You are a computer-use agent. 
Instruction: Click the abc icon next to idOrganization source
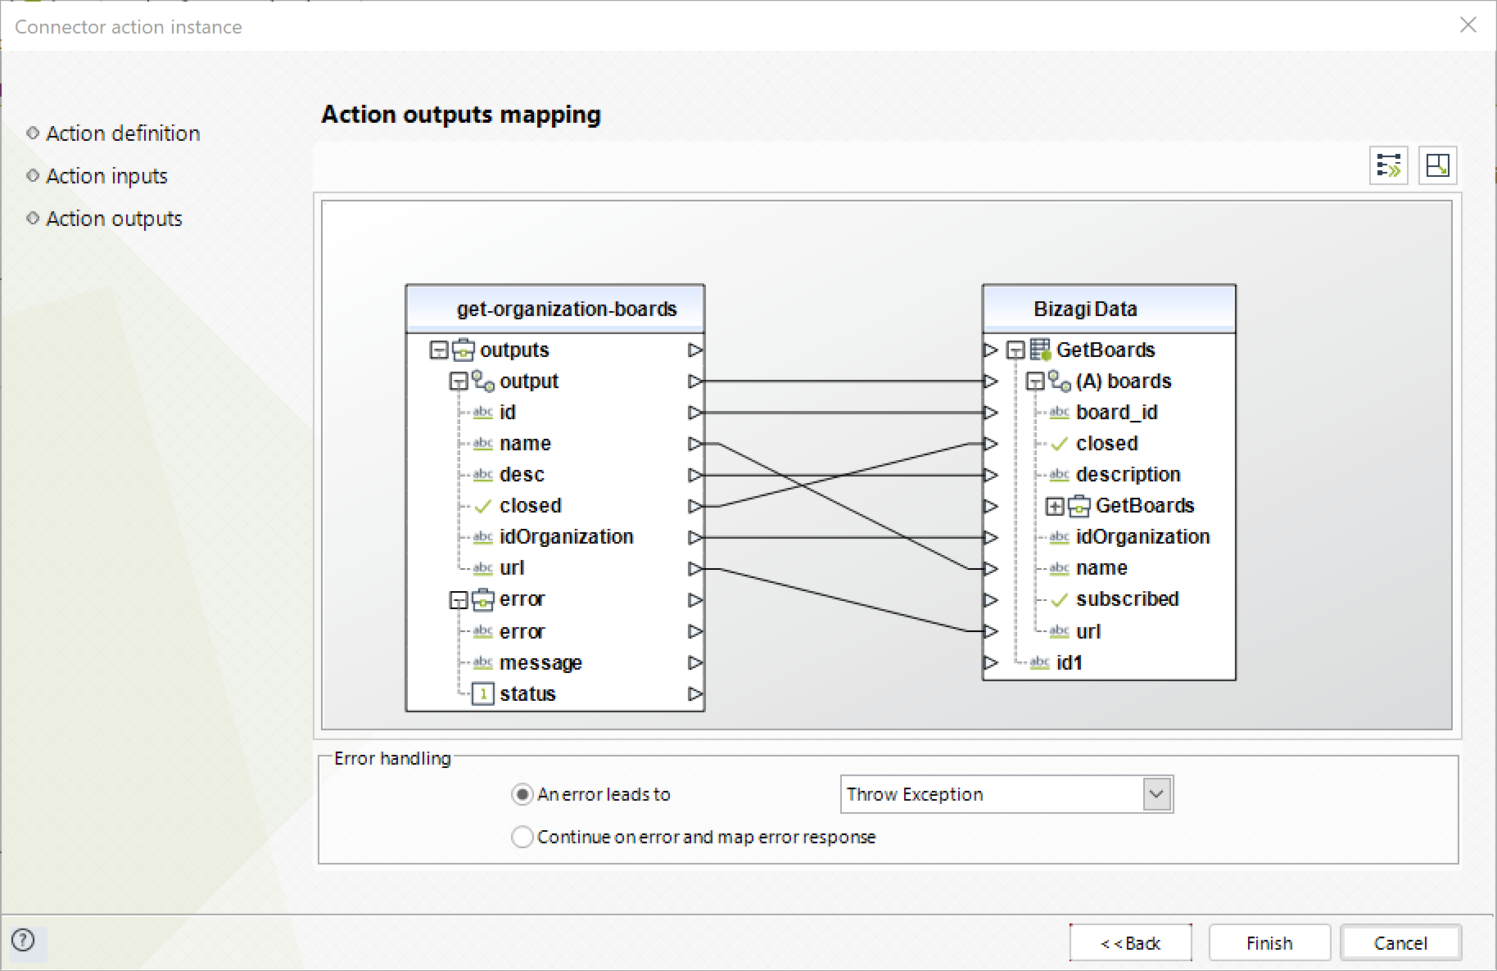click(x=483, y=537)
